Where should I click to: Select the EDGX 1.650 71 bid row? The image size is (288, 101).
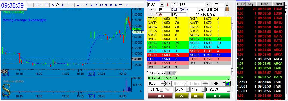(168, 19)
